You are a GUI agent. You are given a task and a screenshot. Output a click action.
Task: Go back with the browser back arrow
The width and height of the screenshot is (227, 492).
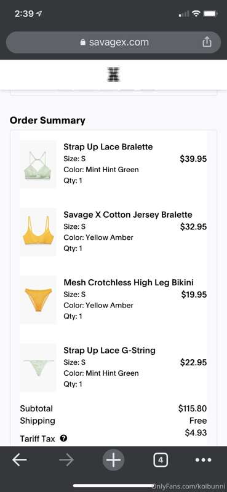click(20, 460)
